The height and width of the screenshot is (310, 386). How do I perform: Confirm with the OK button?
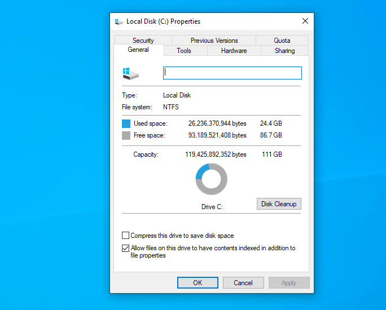(198, 283)
